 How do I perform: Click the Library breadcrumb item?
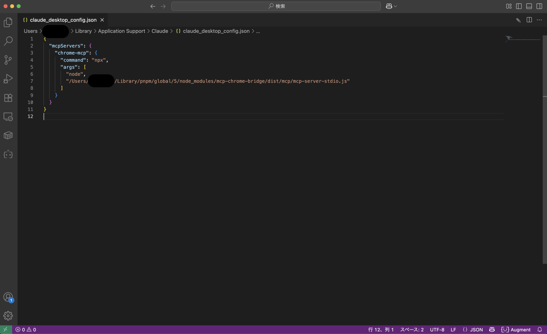[83, 31]
